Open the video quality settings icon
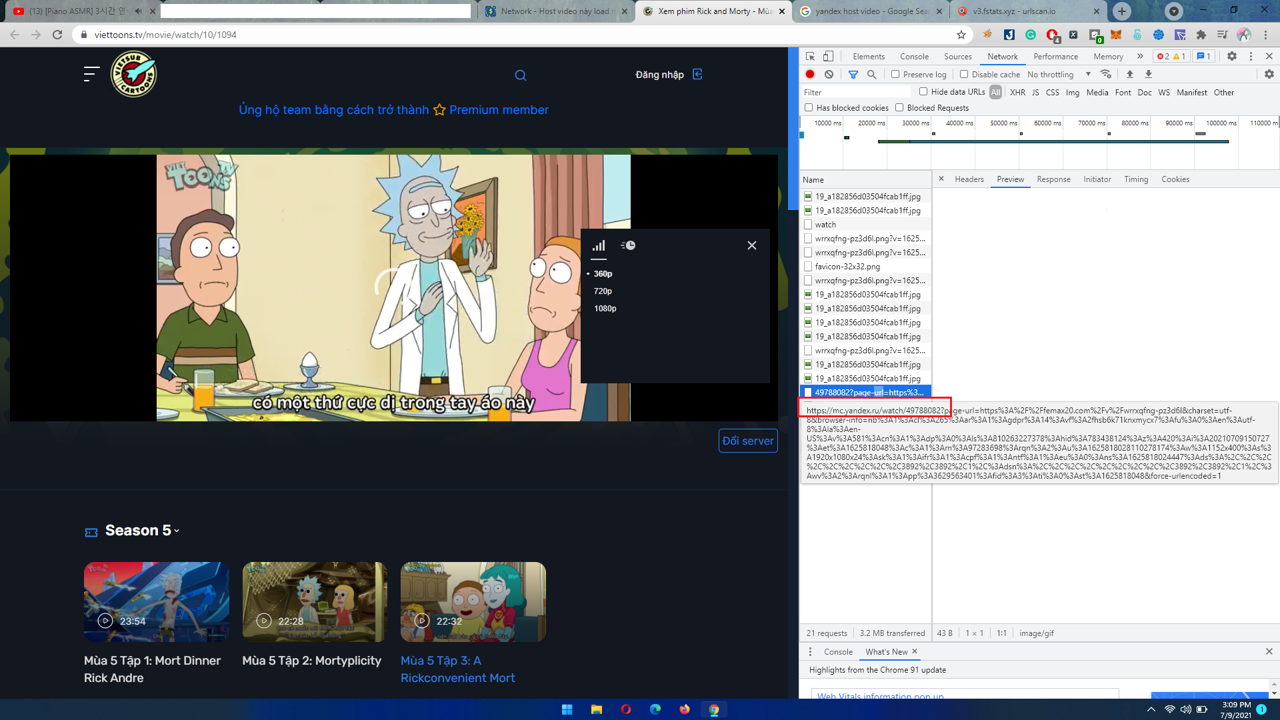 (599, 246)
